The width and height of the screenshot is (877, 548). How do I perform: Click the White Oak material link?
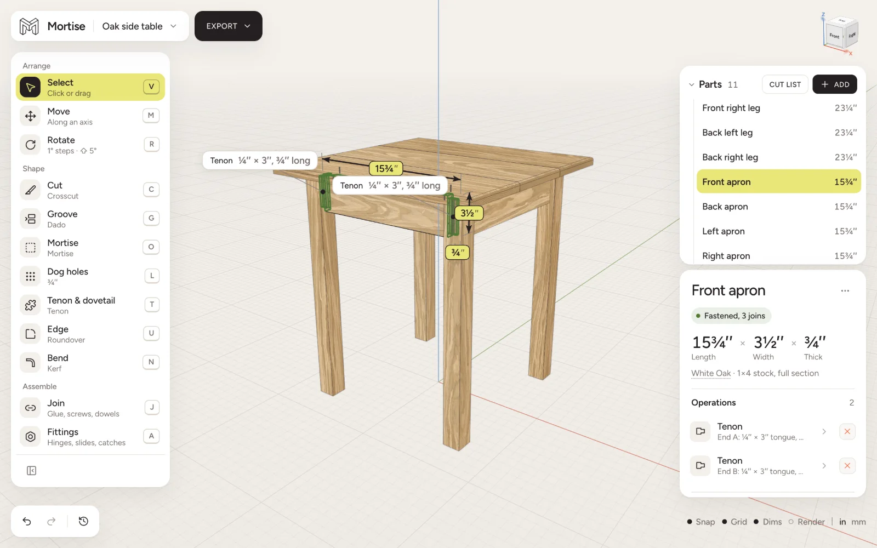(711, 373)
